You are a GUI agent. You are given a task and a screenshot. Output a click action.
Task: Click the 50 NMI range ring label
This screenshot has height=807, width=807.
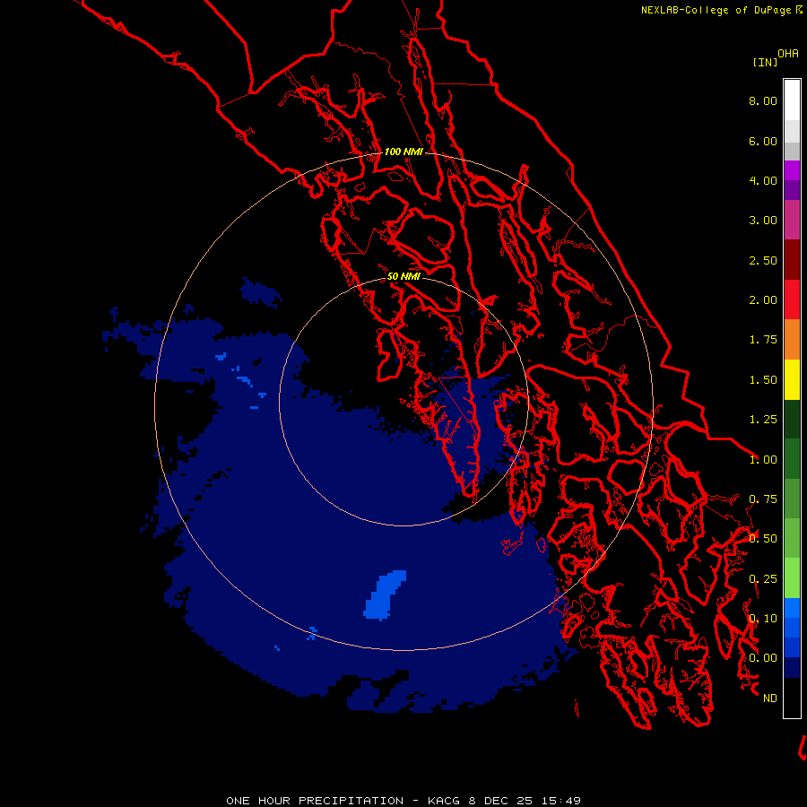(403, 276)
